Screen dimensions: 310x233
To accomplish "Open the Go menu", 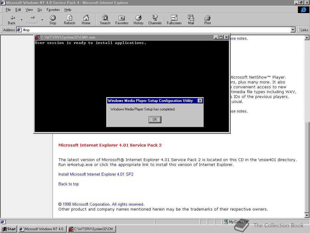I will tap(40, 10).
